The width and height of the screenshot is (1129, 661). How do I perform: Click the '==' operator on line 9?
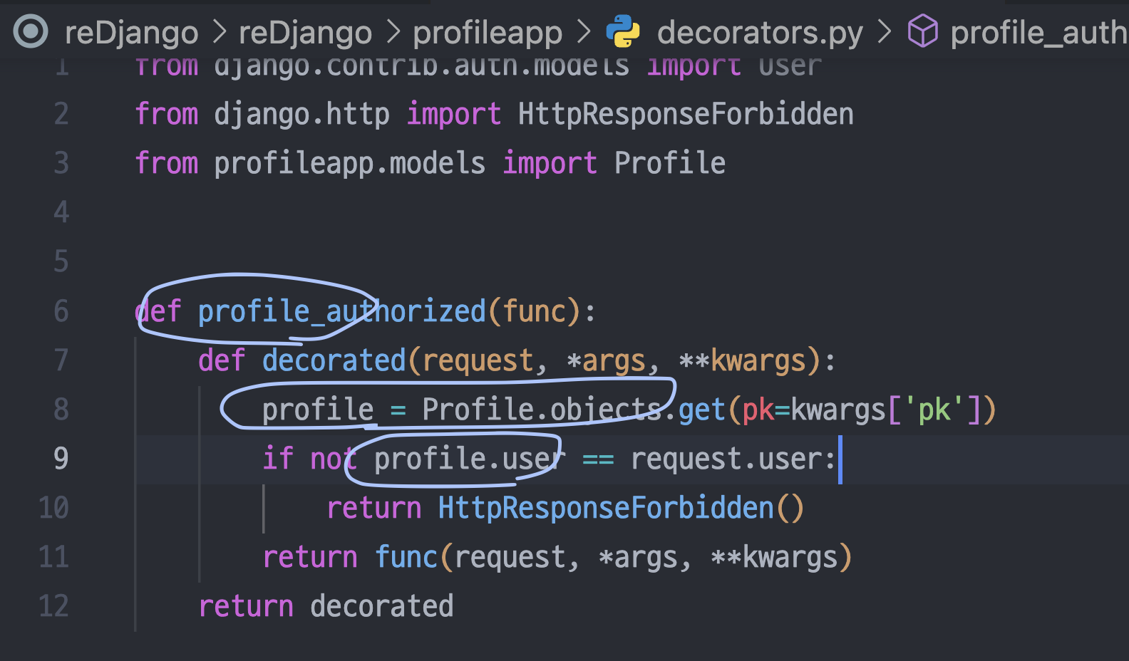click(598, 460)
